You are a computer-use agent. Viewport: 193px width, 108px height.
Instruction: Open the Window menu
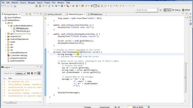click(61, 3)
